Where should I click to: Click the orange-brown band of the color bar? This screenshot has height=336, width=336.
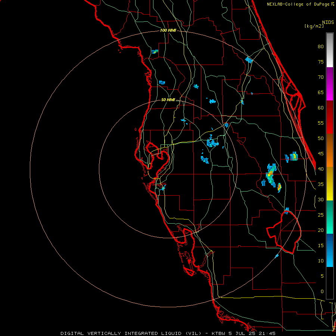(x=330, y=151)
